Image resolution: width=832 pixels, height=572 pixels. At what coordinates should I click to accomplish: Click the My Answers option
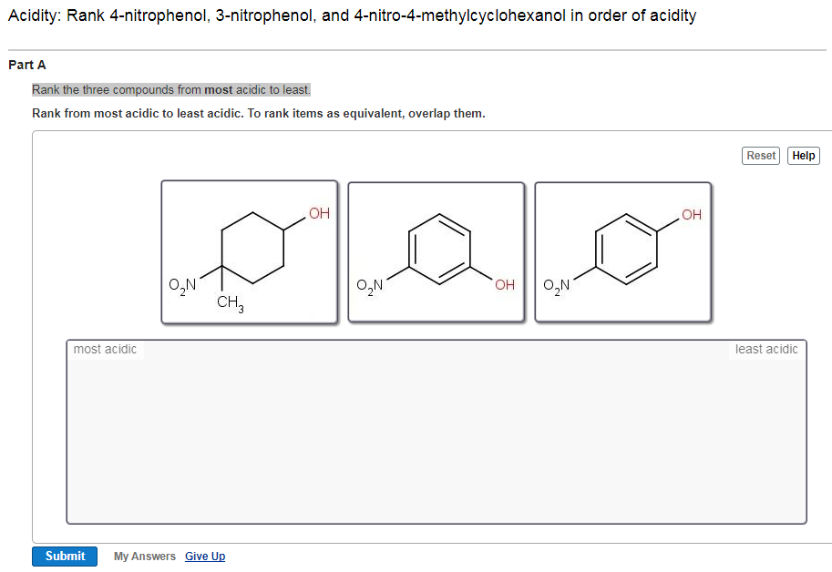(144, 556)
